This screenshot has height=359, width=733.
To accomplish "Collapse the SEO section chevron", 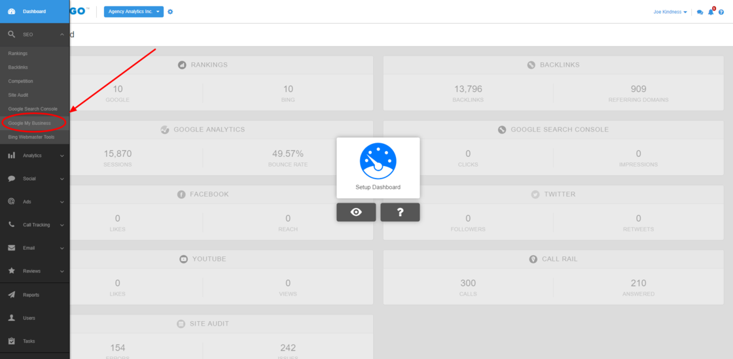I will 62,35.
